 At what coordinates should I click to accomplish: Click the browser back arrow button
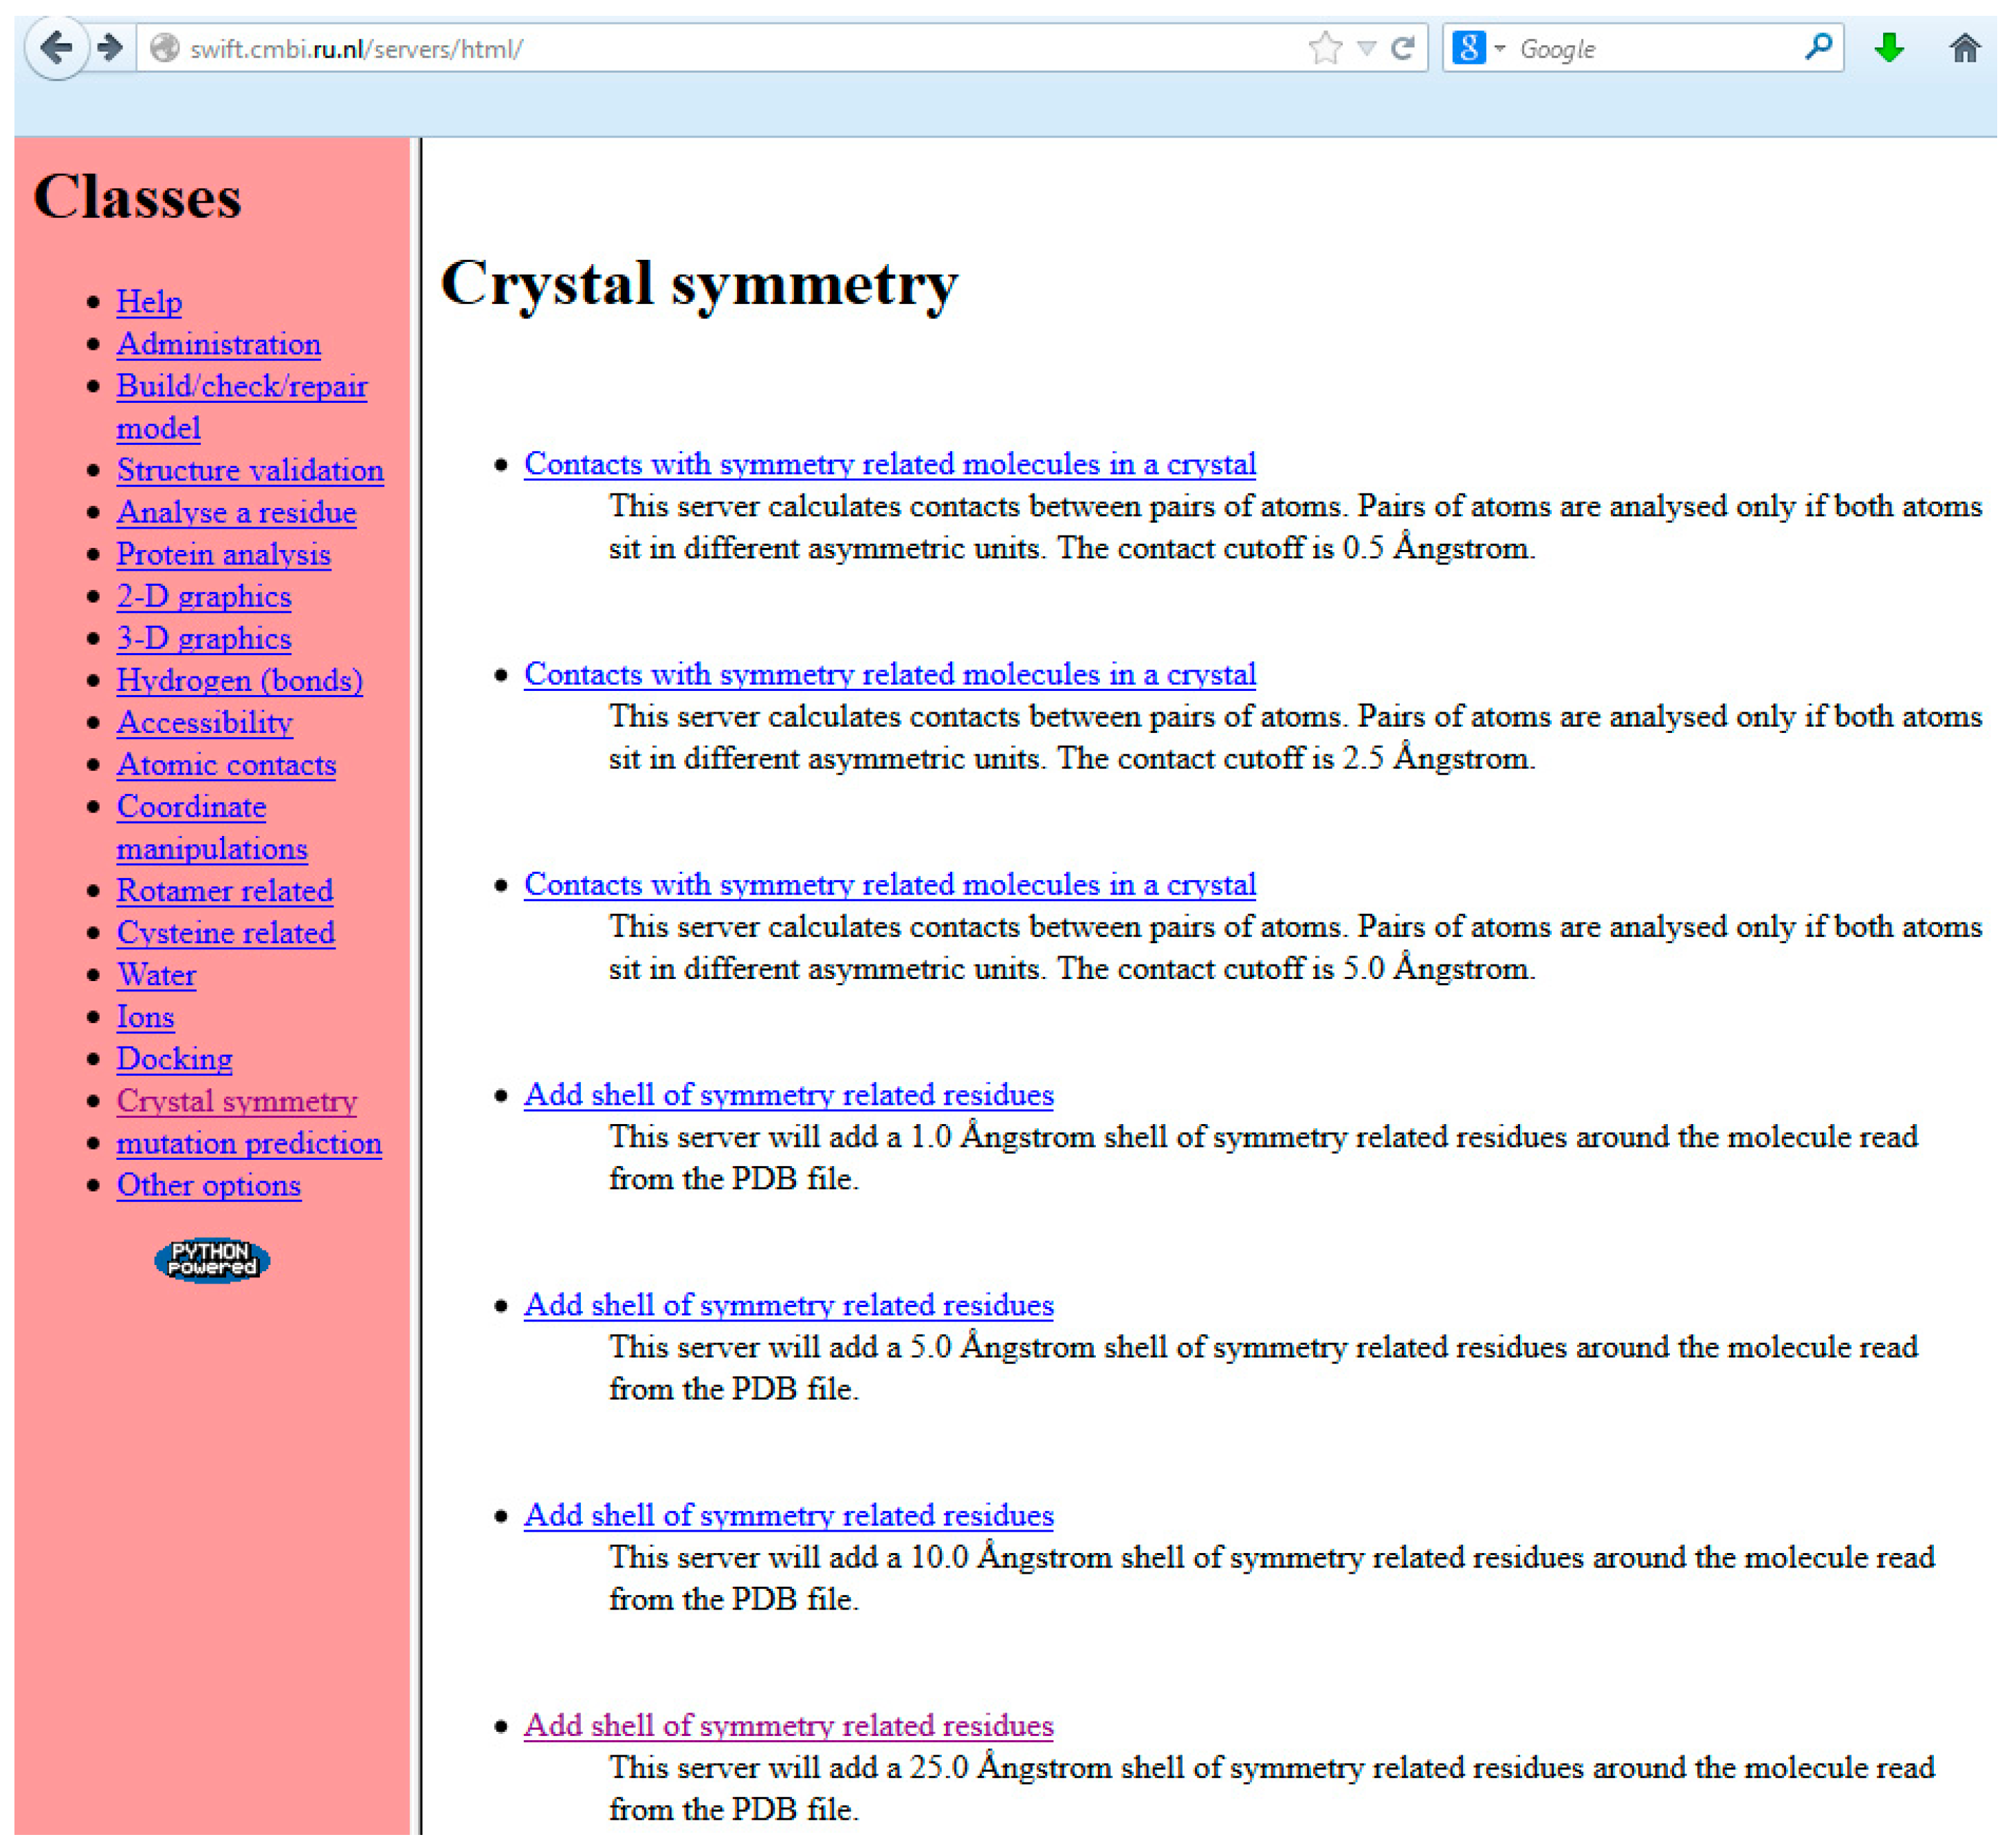(56, 48)
